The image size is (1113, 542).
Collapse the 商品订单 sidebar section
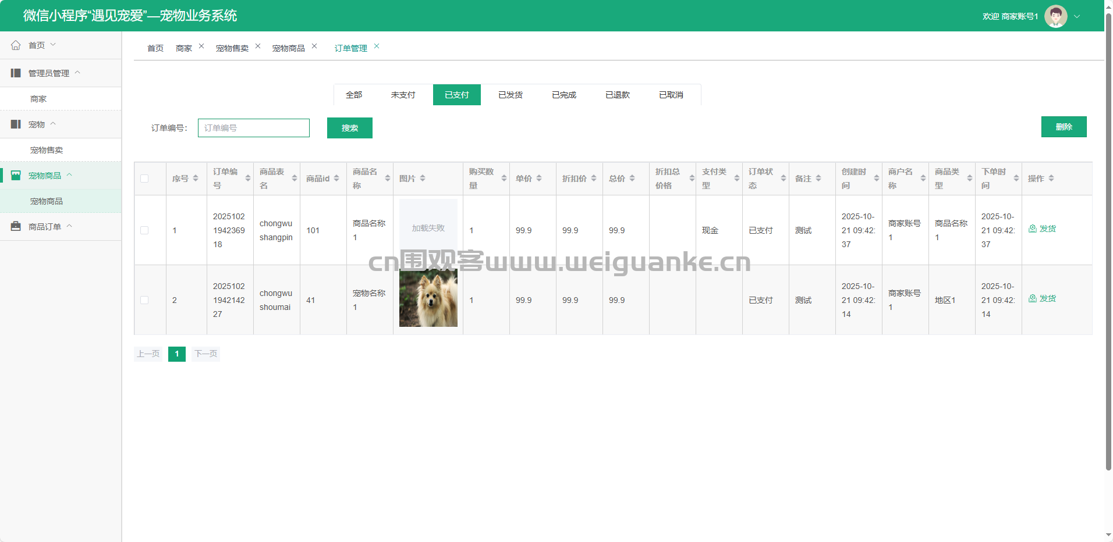pyautogui.click(x=70, y=226)
